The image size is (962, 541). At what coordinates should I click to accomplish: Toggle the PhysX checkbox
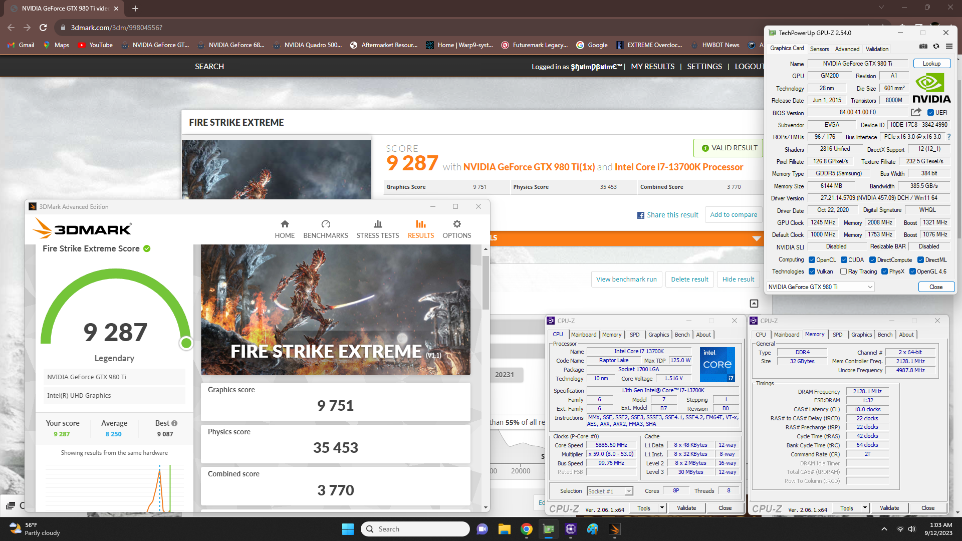[884, 272]
